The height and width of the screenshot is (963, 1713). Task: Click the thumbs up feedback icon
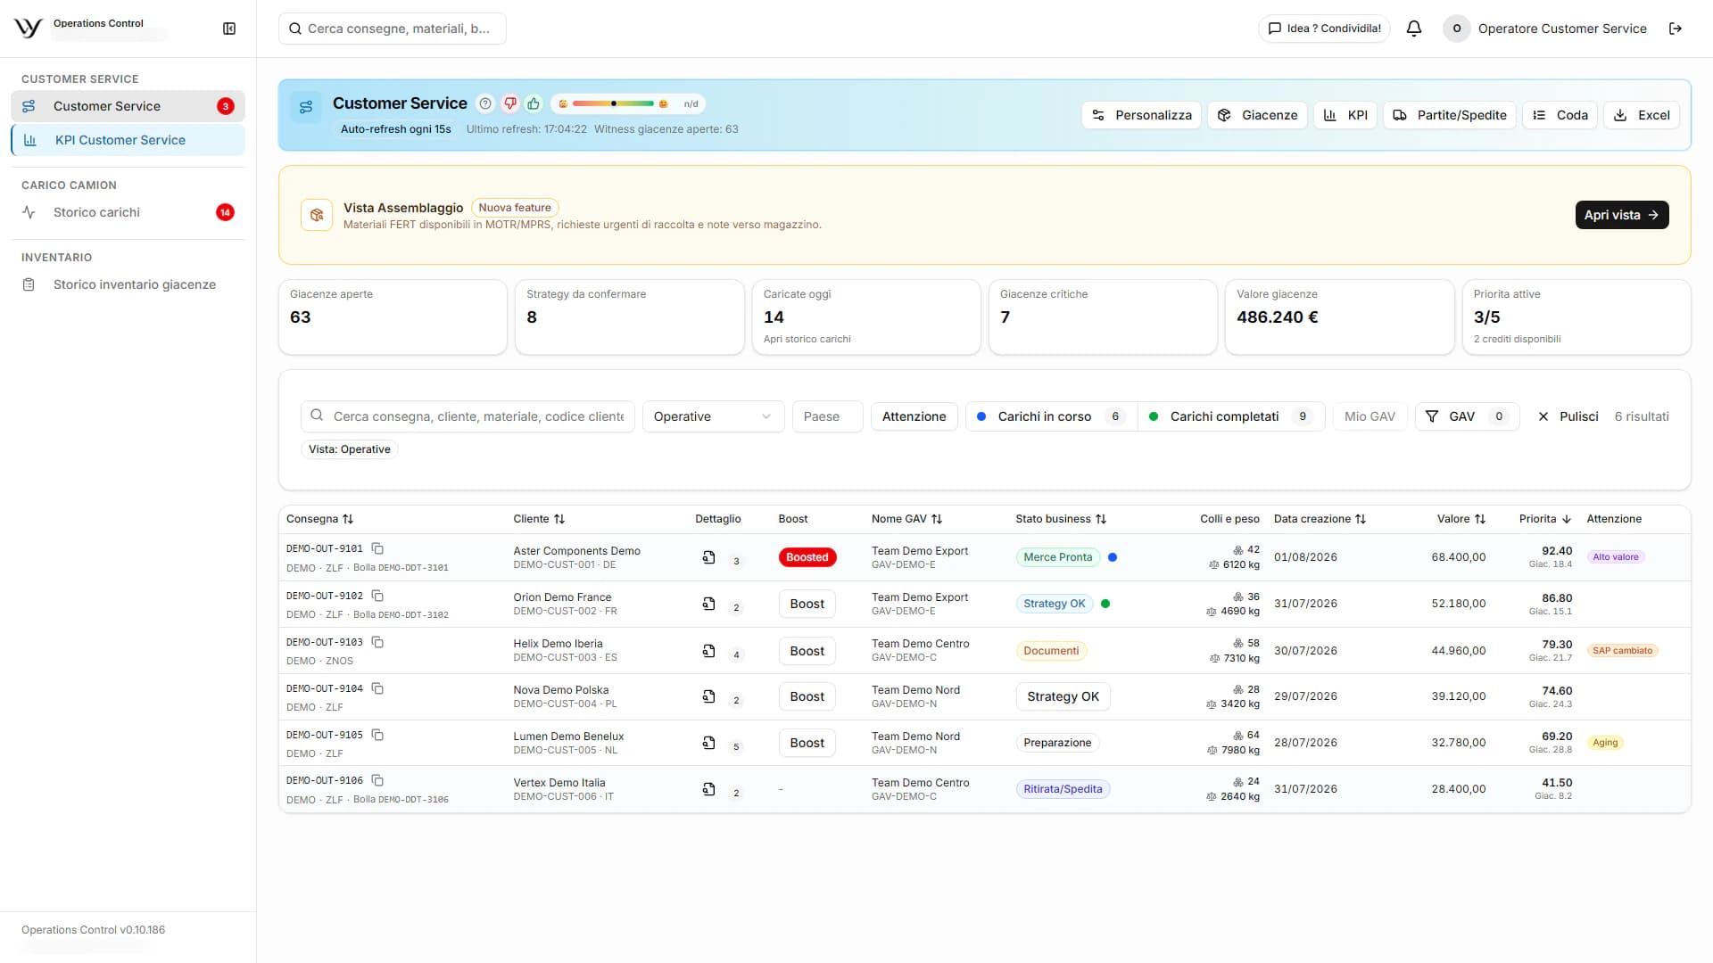coord(534,103)
